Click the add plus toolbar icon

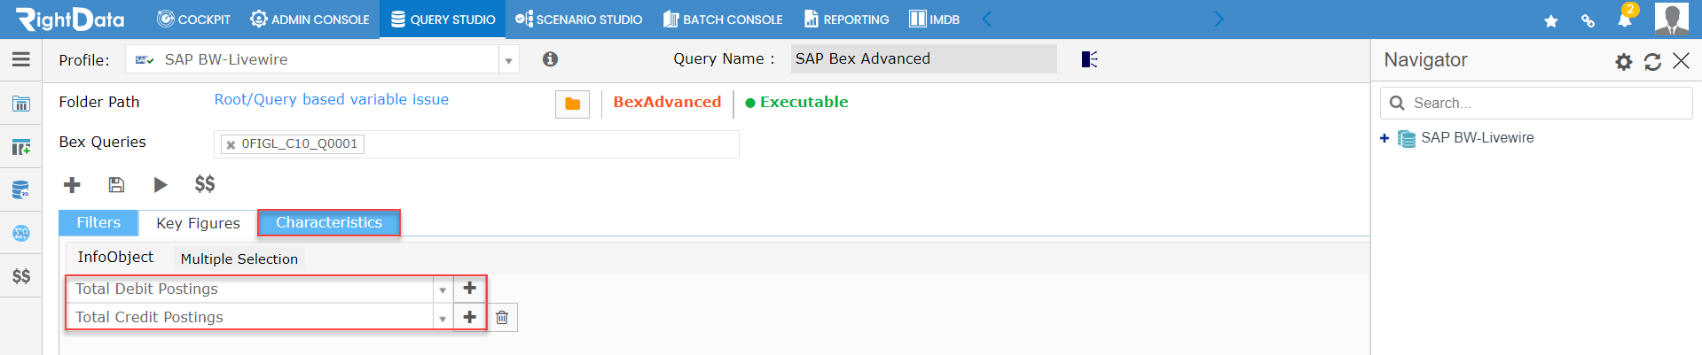tap(72, 184)
